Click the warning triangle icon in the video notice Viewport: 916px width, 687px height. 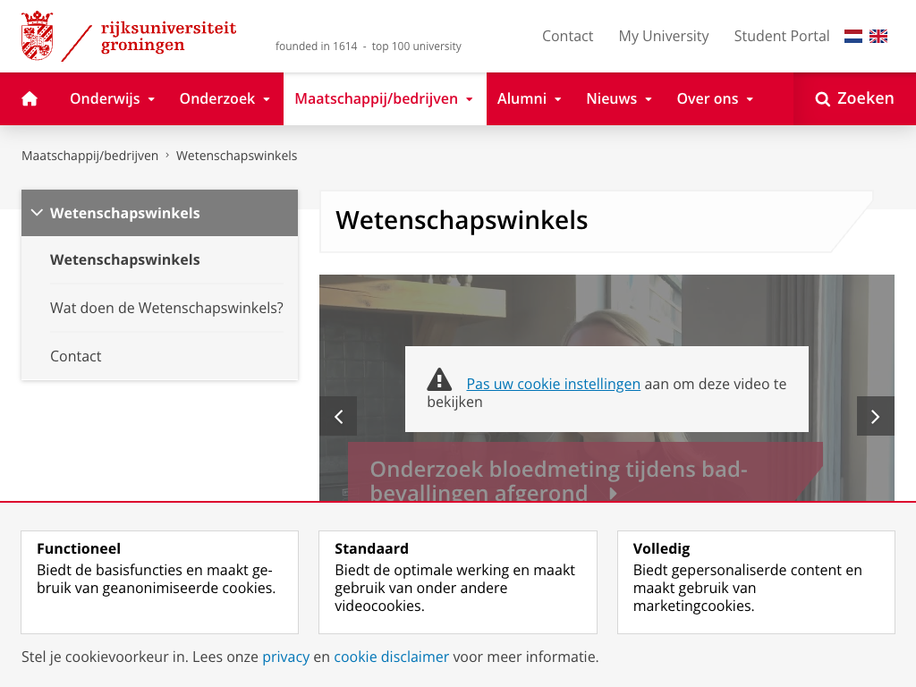[x=439, y=380]
